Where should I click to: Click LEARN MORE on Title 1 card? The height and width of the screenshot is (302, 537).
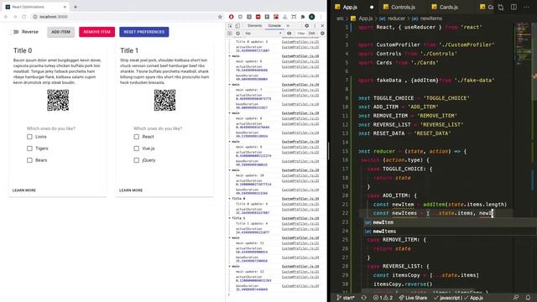click(x=131, y=190)
